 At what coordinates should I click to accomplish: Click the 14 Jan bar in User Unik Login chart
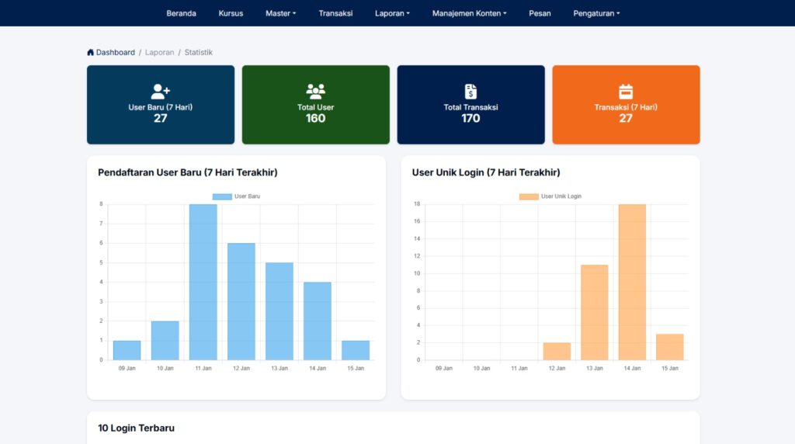pos(631,283)
